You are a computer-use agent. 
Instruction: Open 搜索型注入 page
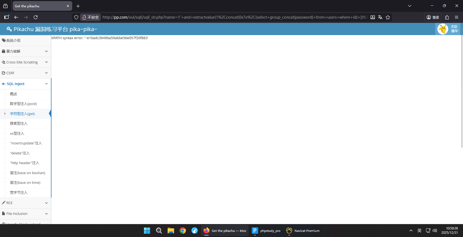[x=19, y=123]
